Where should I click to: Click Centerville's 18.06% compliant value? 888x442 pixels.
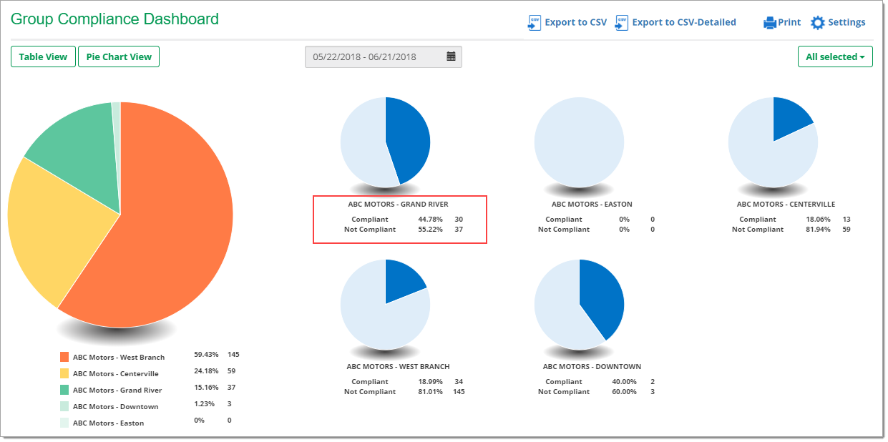tap(818, 220)
